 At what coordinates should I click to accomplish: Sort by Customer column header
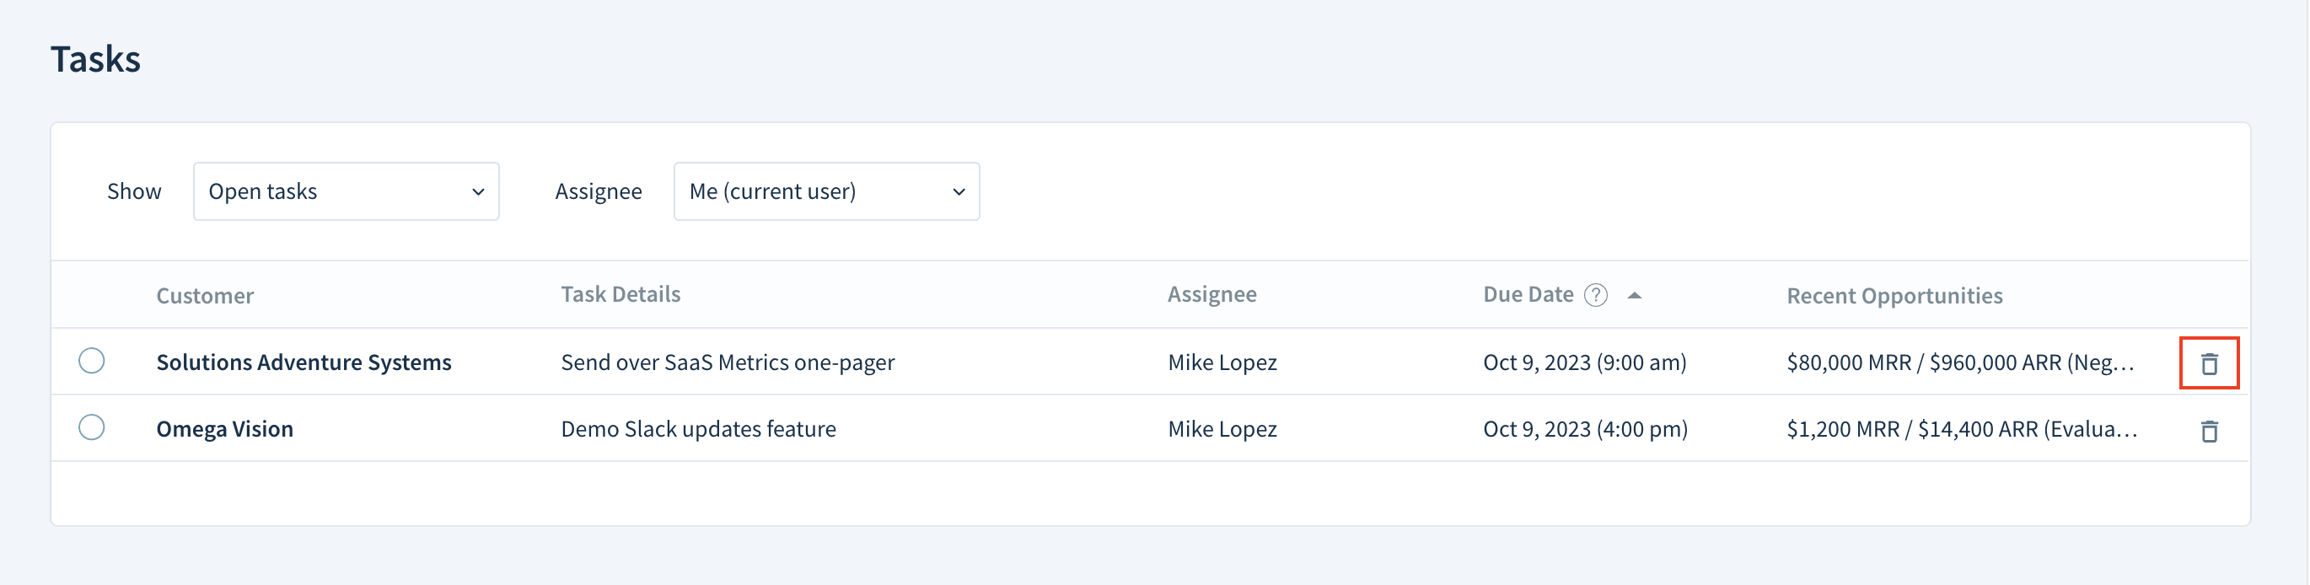(x=205, y=295)
